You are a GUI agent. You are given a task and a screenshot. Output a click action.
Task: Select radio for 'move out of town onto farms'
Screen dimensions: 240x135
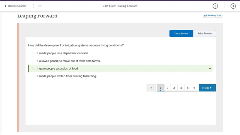click(x=33, y=61)
